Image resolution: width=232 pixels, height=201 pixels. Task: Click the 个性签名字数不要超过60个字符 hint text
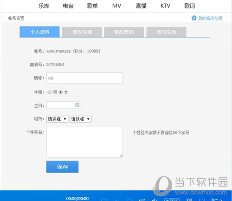[161, 132]
